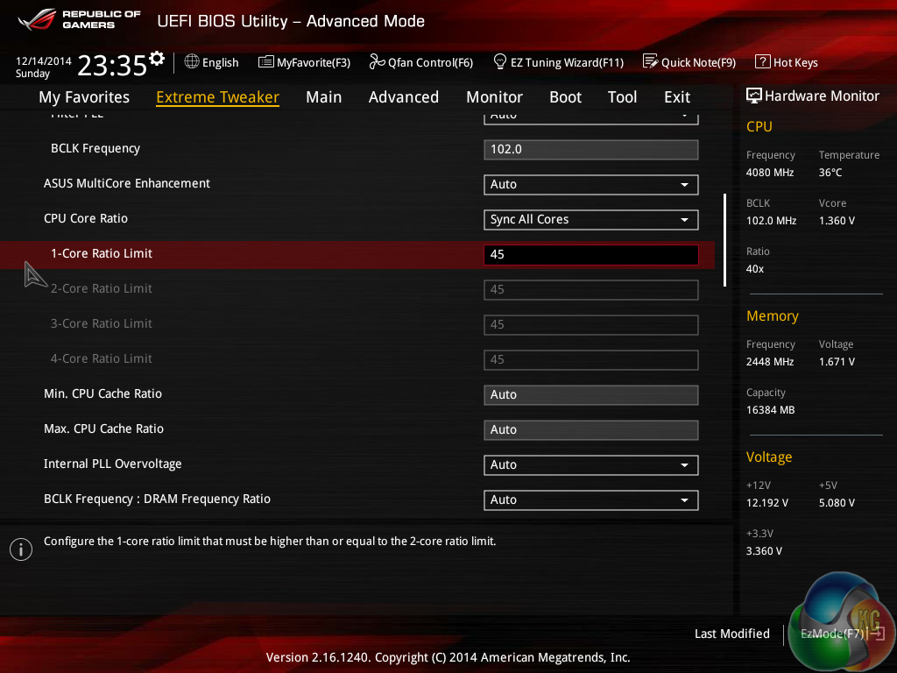
Task: Select 1-Core Ratio Limit row label
Action: [102, 253]
